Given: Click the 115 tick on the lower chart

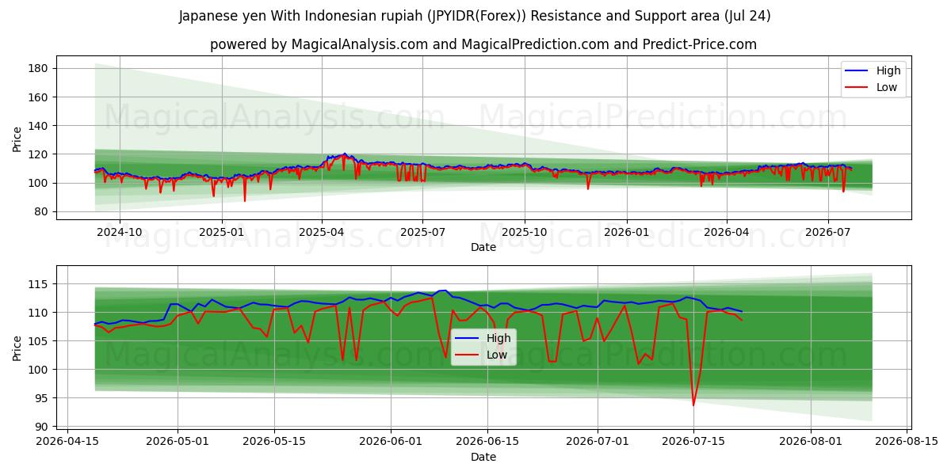Looking at the screenshot, I should point(39,284).
